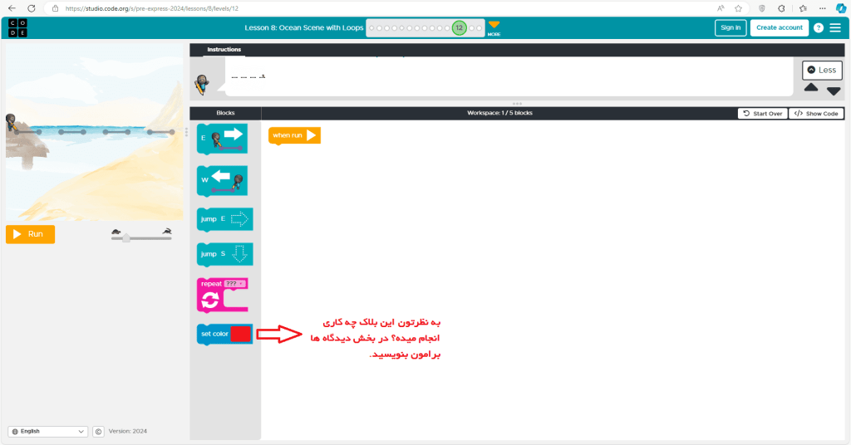Open the help question mark icon
This screenshot has height=445, width=851.
(819, 27)
